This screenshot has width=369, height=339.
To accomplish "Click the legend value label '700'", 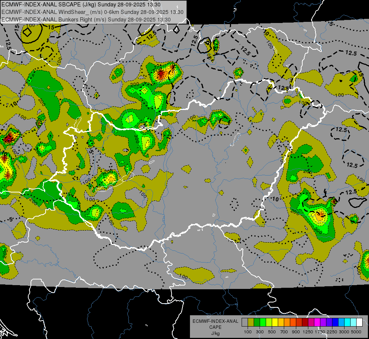I will click(284, 332).
